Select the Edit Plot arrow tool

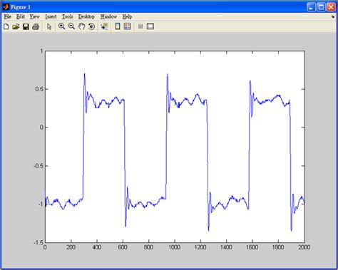pyautogui.click(x=49, y=26)
